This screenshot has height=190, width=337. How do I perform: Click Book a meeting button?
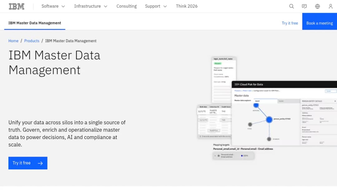pos(320,21)
